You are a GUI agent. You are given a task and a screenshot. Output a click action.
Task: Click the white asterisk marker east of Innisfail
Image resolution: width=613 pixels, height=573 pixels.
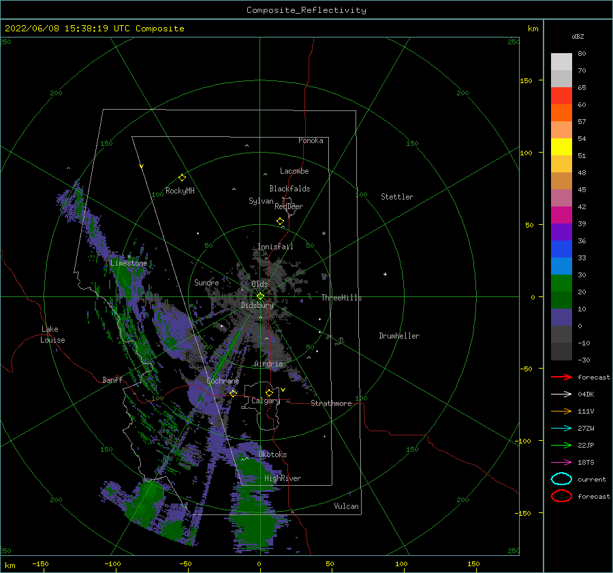[324, 234]
